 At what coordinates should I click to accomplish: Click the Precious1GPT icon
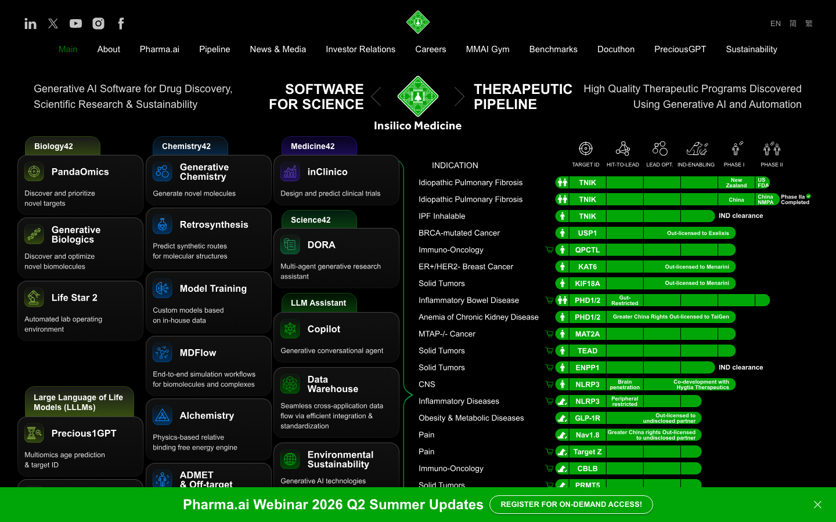tap(34, 433)
